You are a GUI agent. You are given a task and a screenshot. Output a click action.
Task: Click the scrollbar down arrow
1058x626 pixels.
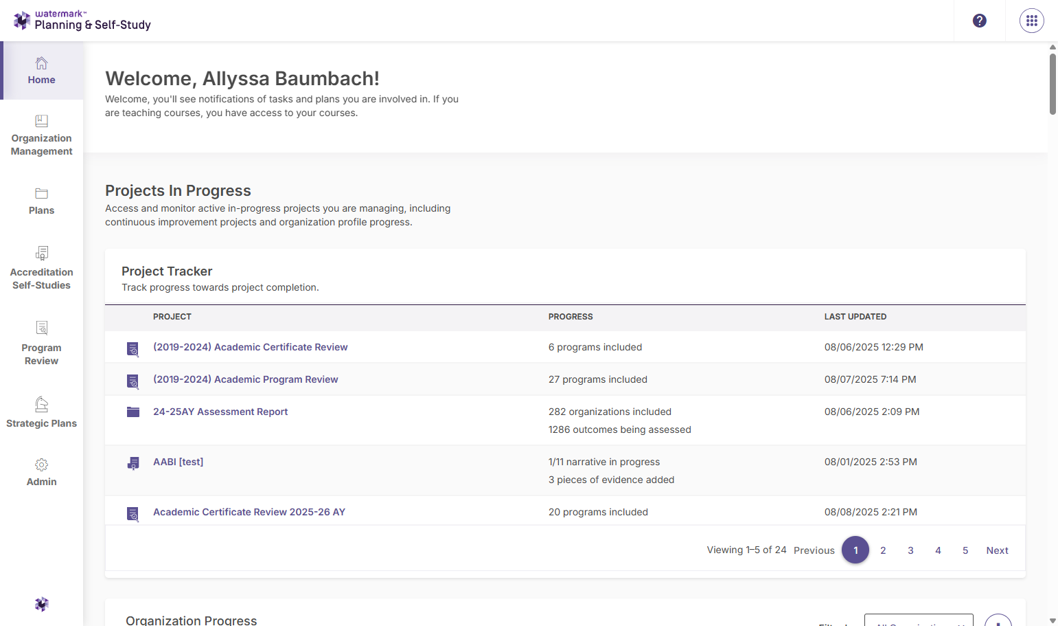coord(1053,621)
